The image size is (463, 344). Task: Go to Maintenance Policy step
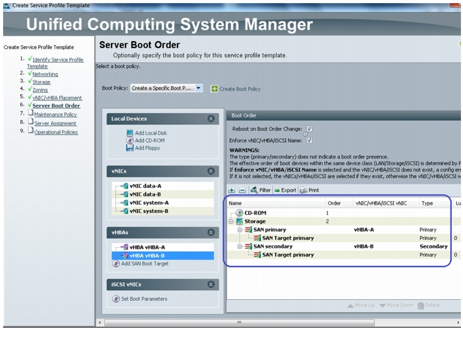tap(56, 114)
